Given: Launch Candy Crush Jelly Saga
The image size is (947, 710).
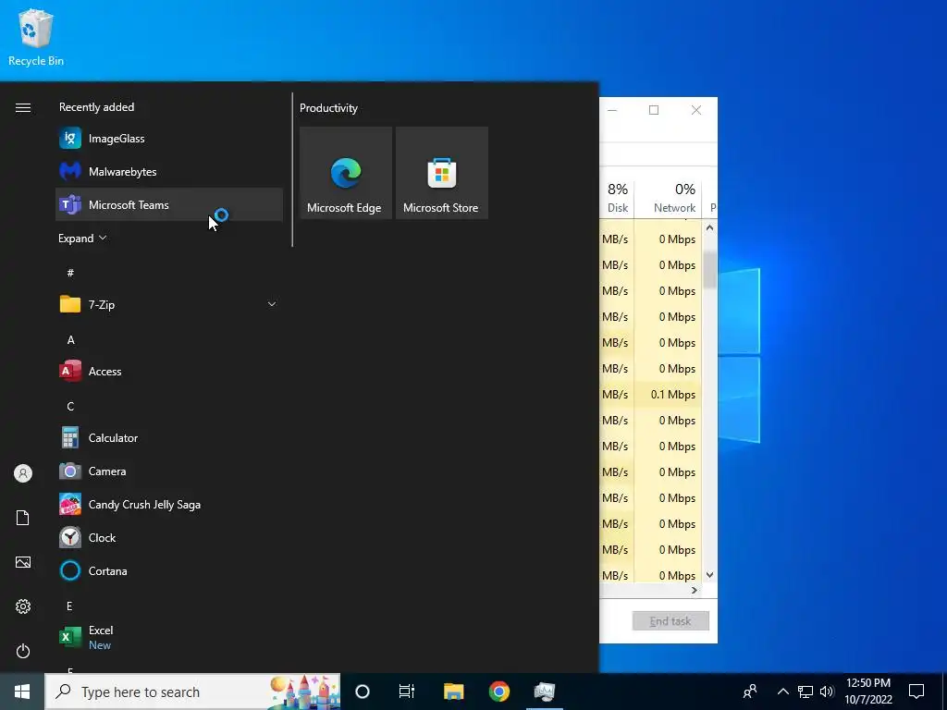Looking at the screenshot, I should click(x=169, y=504).
